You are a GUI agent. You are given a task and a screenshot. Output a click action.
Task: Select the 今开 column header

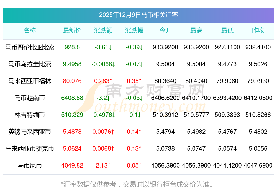[165, 30]
